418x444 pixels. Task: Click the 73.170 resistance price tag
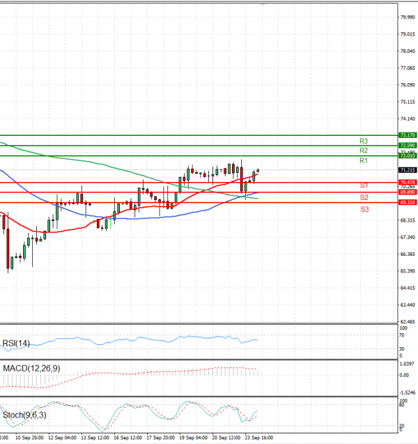point(408,135)
